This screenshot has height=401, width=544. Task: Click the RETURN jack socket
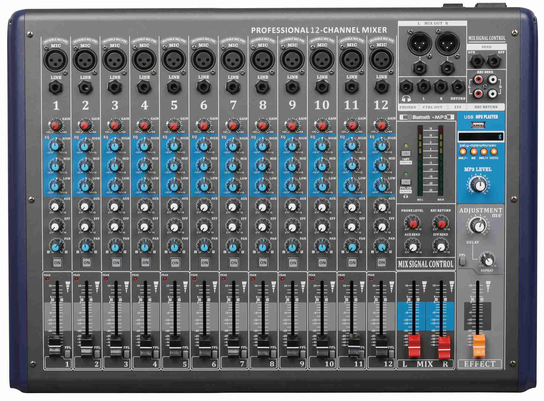[458, 87]
